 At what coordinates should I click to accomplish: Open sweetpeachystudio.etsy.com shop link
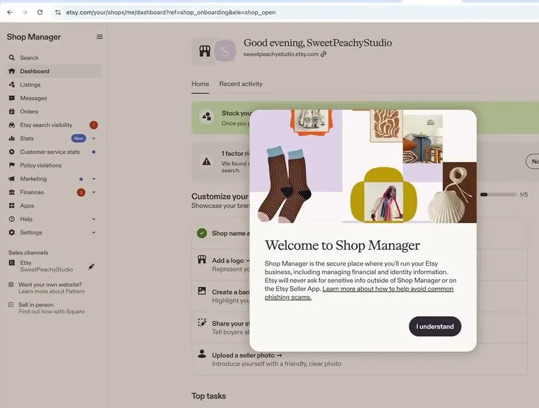[281, 54]
